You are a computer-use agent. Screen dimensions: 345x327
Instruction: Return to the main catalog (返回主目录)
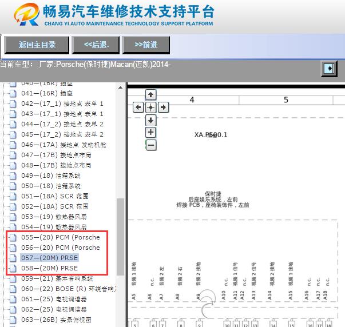(x=37, y=45)
